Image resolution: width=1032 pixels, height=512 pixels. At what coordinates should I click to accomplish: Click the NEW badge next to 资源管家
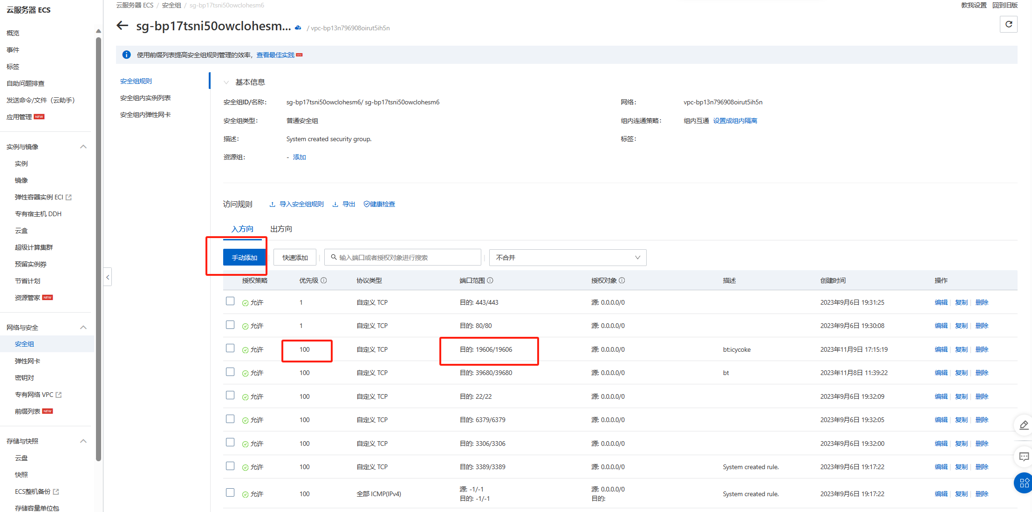coord(48,297)
